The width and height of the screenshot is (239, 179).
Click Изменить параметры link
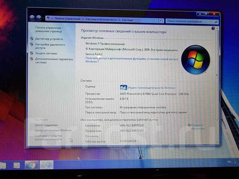pos(198,127)
